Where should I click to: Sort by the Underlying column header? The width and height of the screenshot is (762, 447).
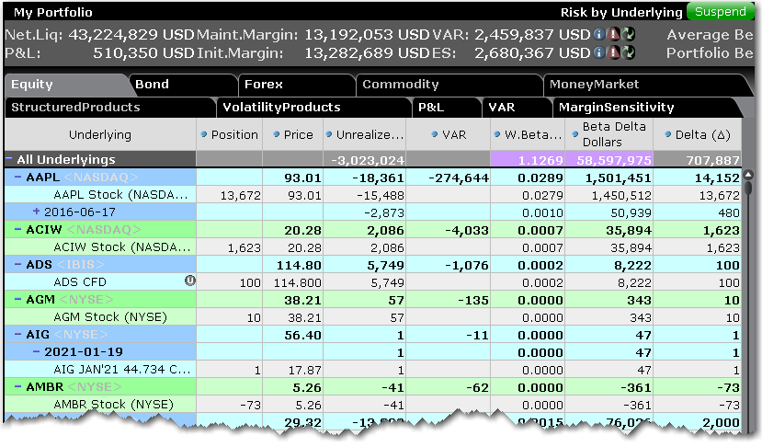pyautogui.click(x=100, y=134)
